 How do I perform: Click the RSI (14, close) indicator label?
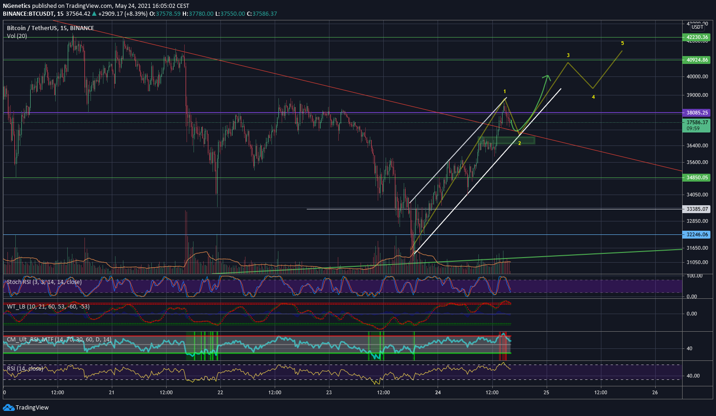25,369
